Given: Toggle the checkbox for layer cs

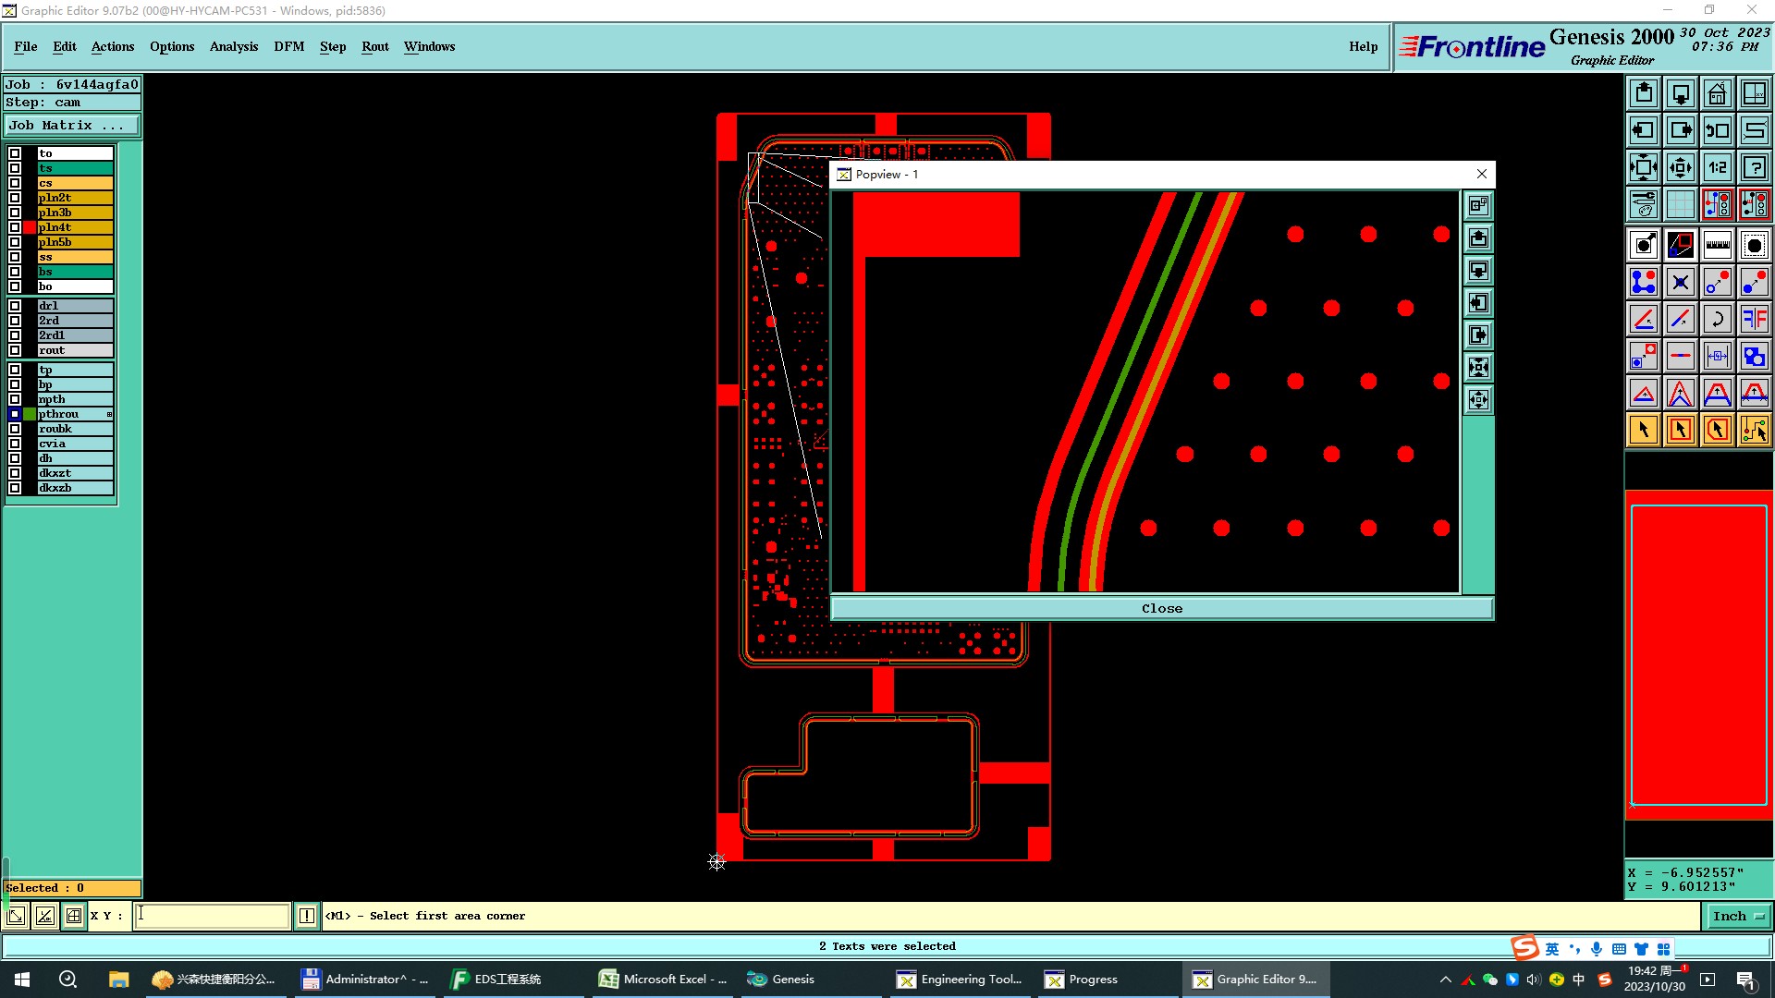Looking at the screenshot, I should click(15, 183).
